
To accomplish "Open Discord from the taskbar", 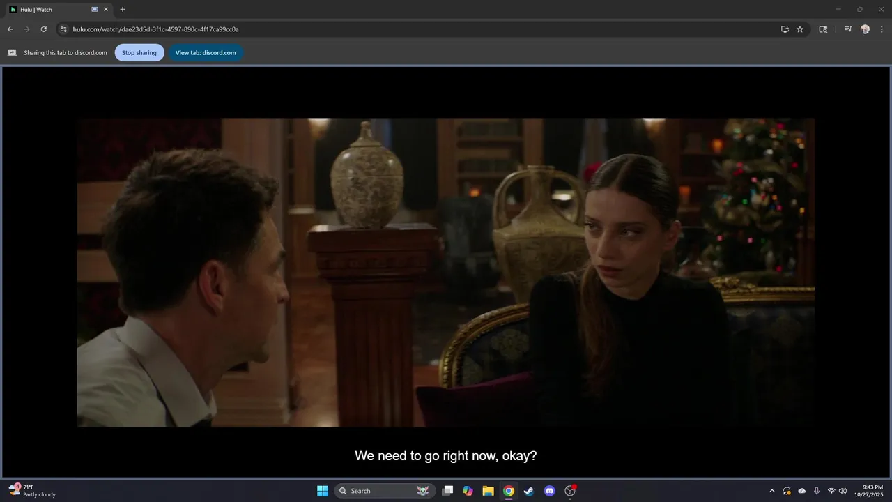I will coord(549,491).
